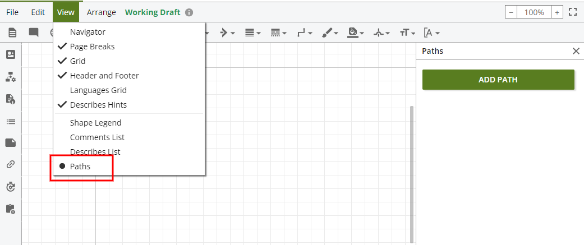The height and width of the screenshot is (245, 584).
Task: Toggle Page Breaks off in View menu
Action: (x=92, y=47)
